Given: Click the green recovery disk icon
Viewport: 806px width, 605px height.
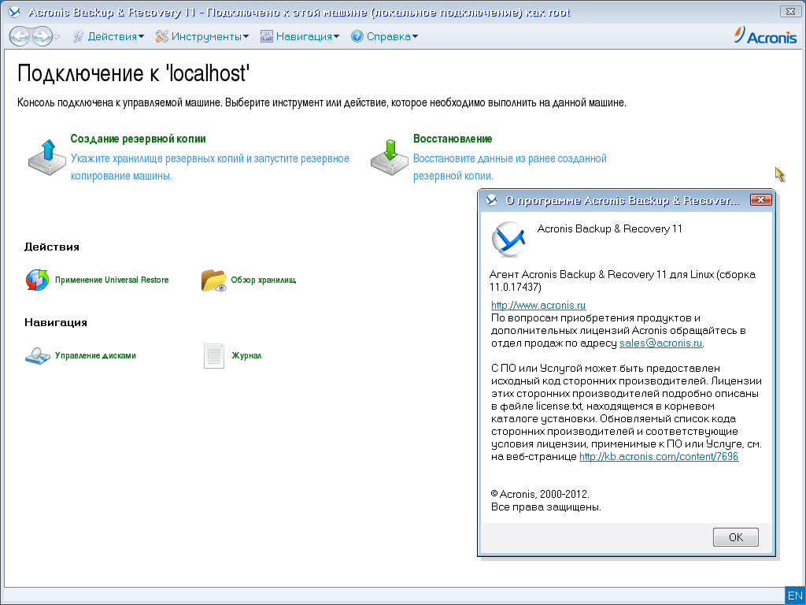Looking at the screenshot, I should point(388,156).
